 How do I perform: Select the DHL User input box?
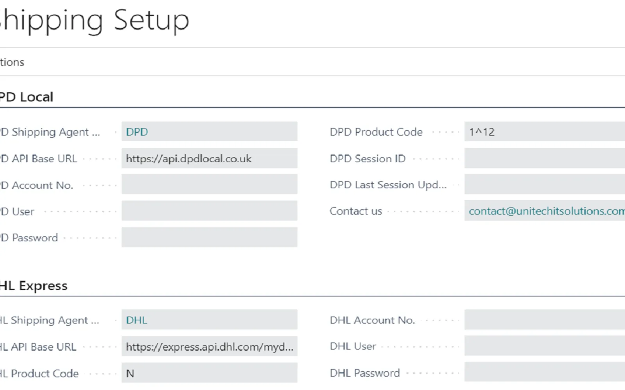545,346
